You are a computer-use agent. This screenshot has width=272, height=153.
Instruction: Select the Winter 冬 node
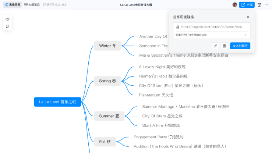[x=107, y=46]
